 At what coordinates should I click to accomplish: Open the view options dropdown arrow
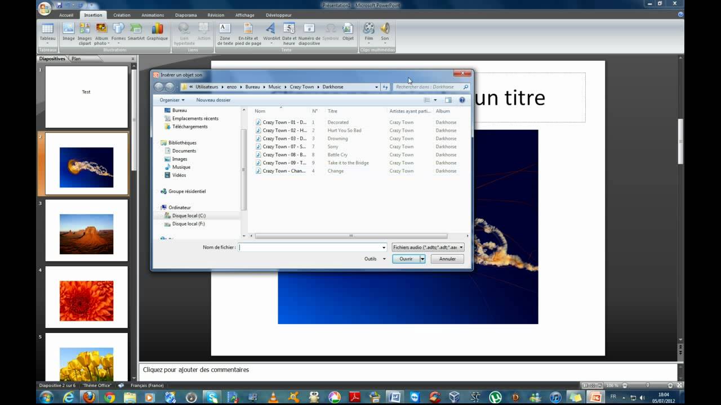435,100
